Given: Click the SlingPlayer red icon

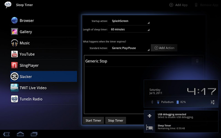Looking at the screenshot, I should [15, 65].
